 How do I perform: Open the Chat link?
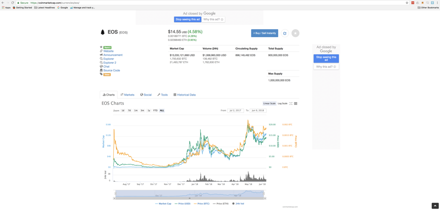click(x=106, y=66)
